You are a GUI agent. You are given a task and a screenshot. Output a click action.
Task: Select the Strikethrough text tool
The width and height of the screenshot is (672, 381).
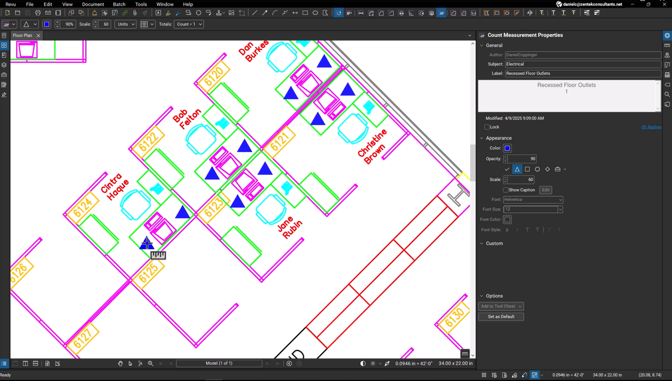574,13
